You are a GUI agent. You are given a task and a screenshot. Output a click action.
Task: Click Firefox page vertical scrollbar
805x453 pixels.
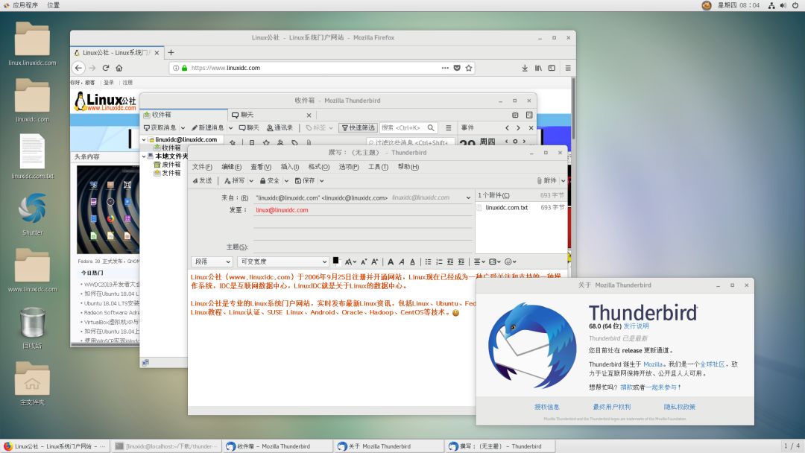573,108
